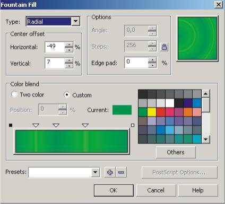
Task: Select the Two color radio option
Action: point(14,94)
